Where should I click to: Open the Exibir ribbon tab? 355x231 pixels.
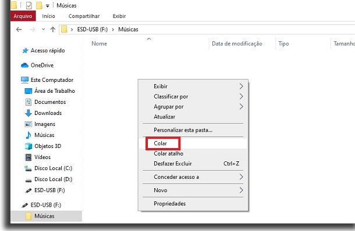pos(119,16)
